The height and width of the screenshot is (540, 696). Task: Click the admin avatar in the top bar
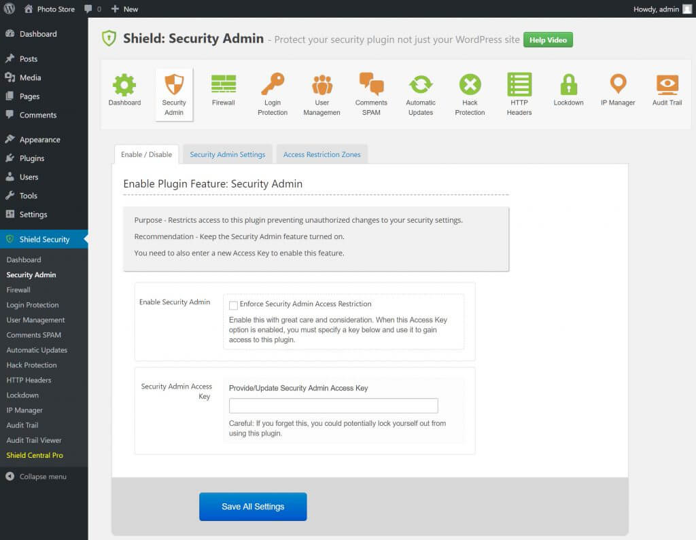click(686, 9)
